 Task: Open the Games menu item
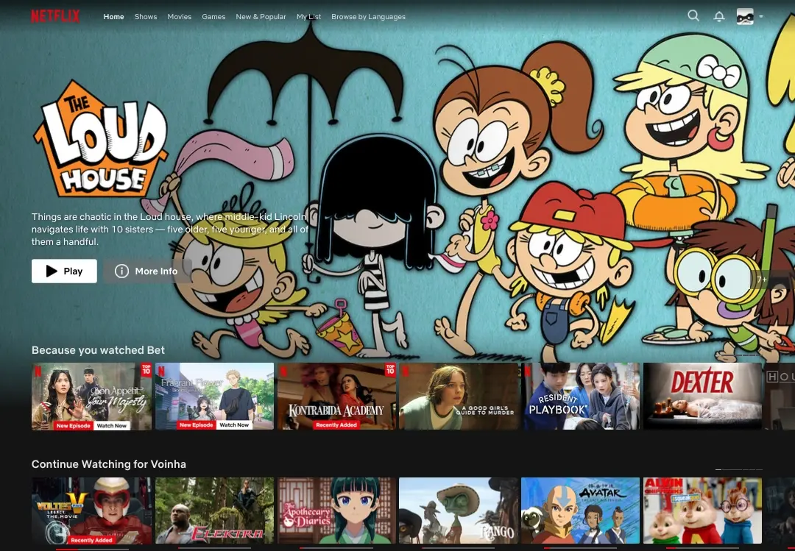213,17
